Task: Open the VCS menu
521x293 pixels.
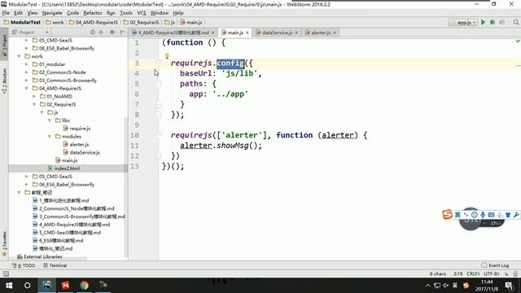Action: [142, 13]
